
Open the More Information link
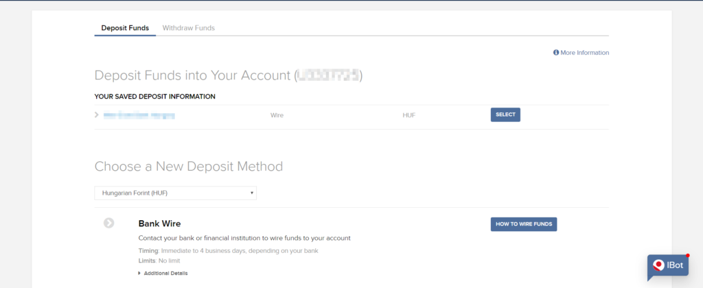[x=584, y=53]
